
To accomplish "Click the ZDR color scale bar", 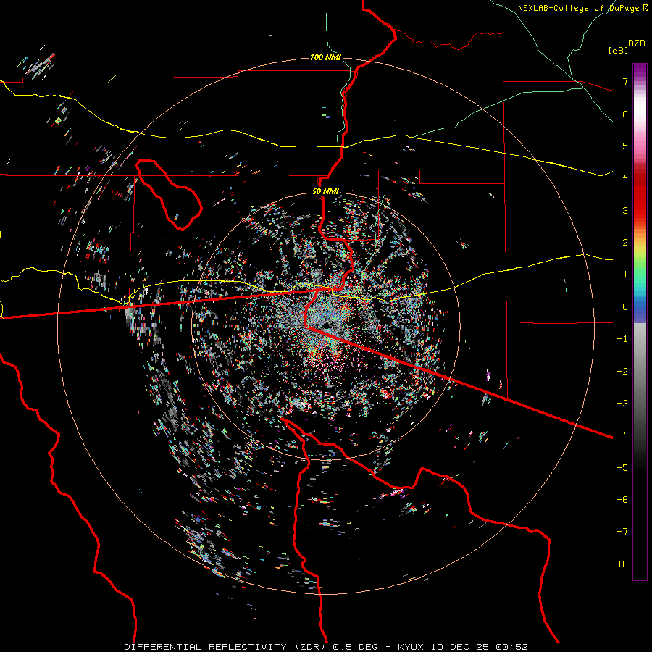I will [x=640, y=322].
